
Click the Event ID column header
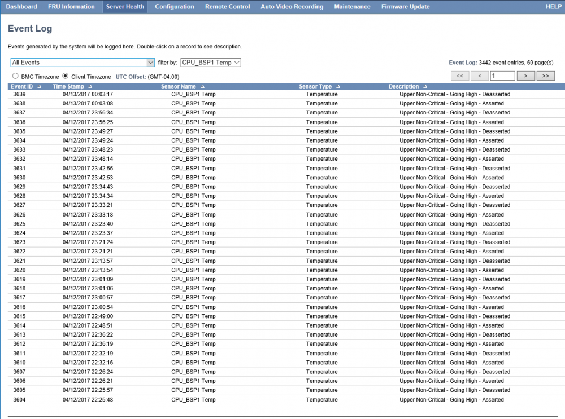pyautogui.click(x=21, y=87)
